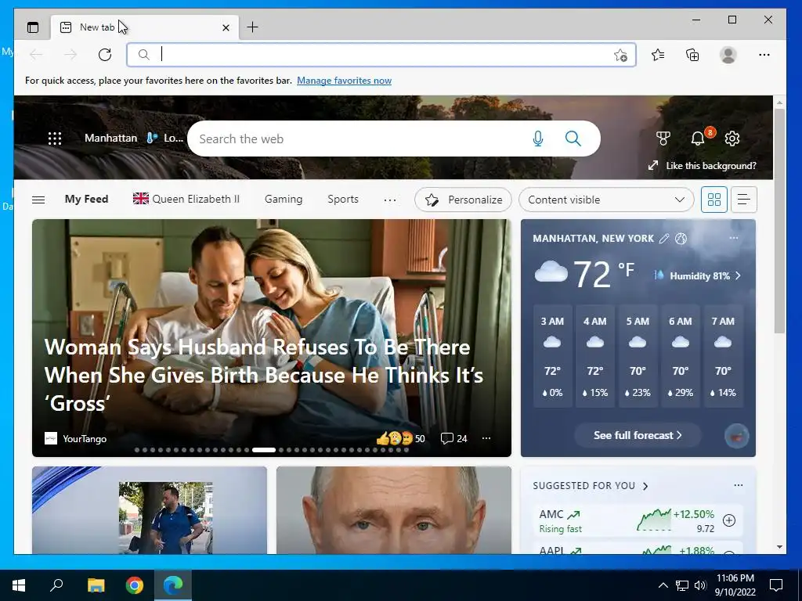Start voice search with microphone icon
The image size is (802, 601).
[537, 139]
